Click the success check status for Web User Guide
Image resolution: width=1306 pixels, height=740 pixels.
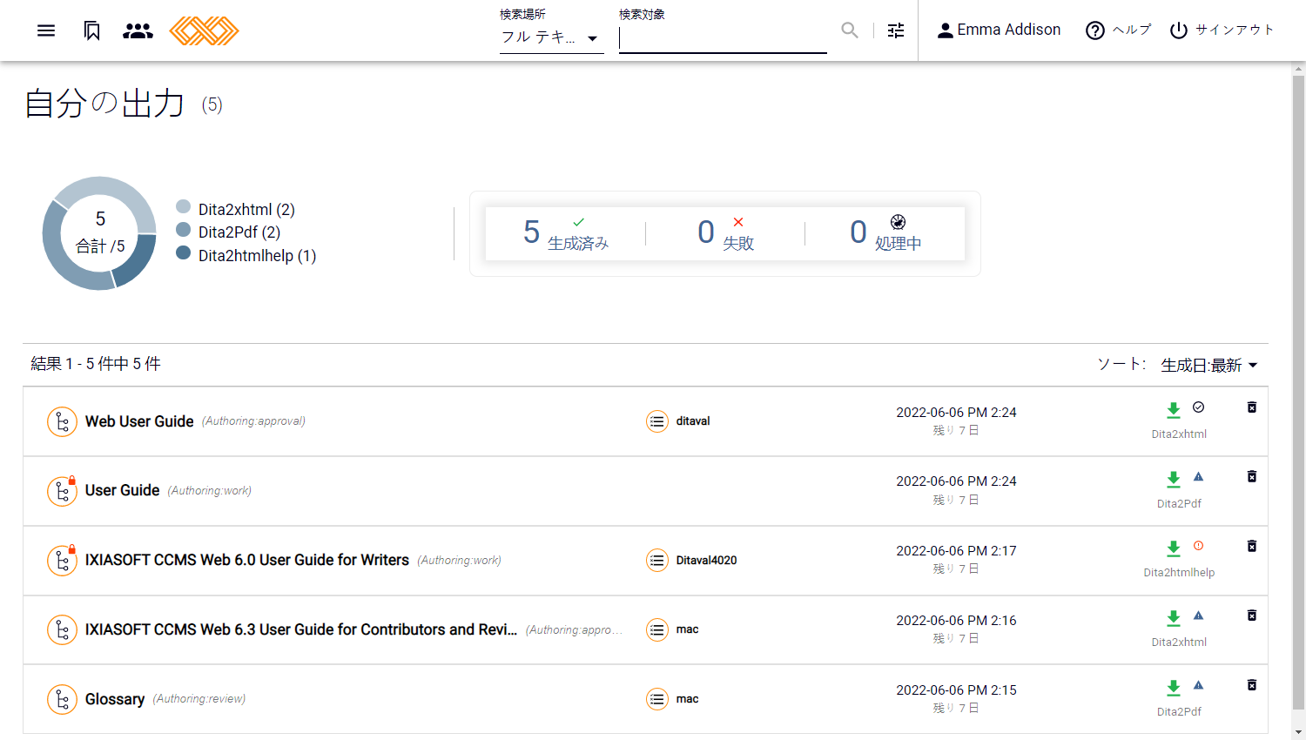1199,407
